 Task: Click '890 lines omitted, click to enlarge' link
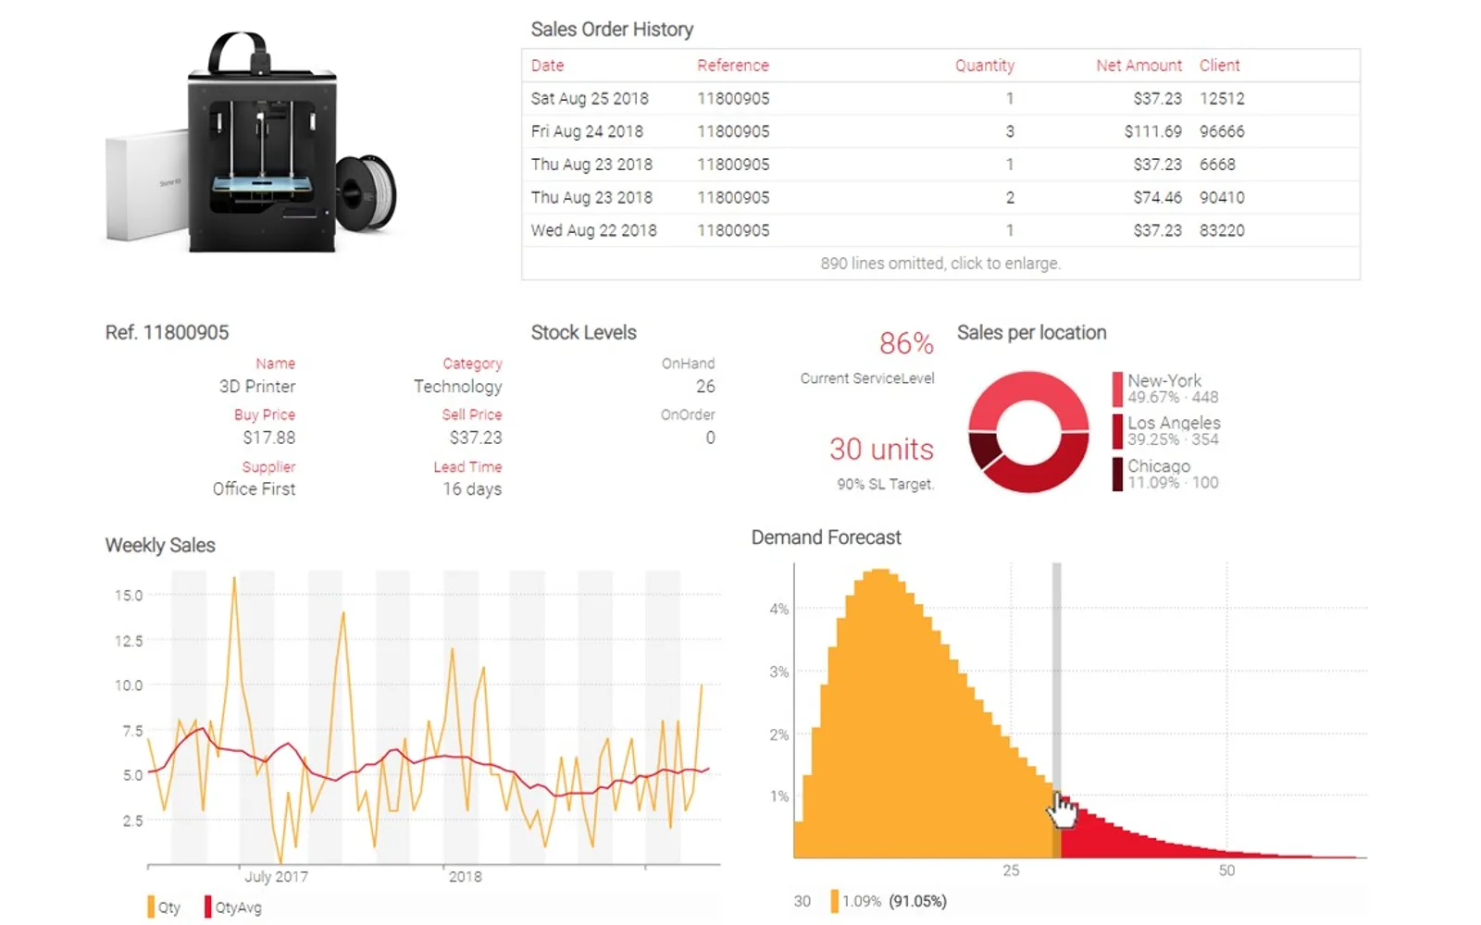(x=940, y=263)
